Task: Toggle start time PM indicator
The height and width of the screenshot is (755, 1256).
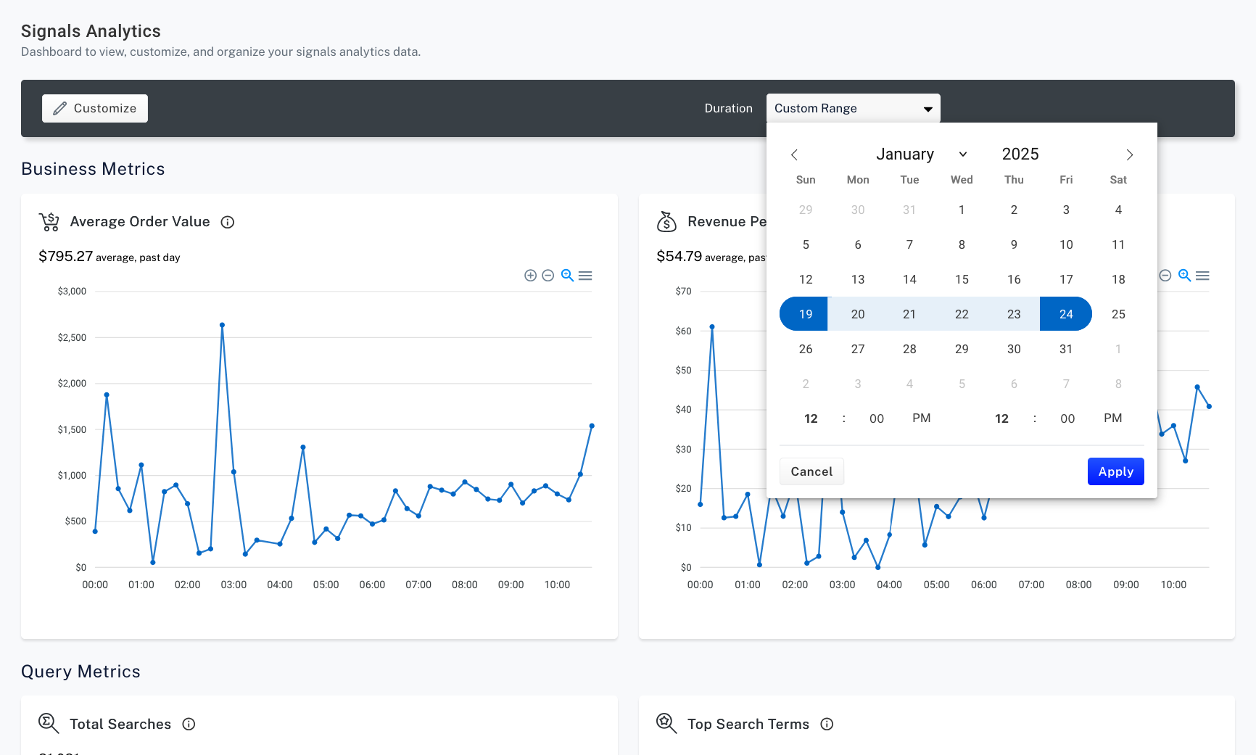Action: [922, 418]
